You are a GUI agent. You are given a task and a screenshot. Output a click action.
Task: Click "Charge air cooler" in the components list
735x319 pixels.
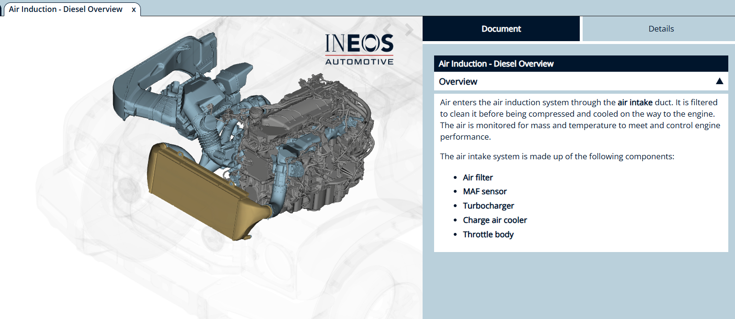495,220
